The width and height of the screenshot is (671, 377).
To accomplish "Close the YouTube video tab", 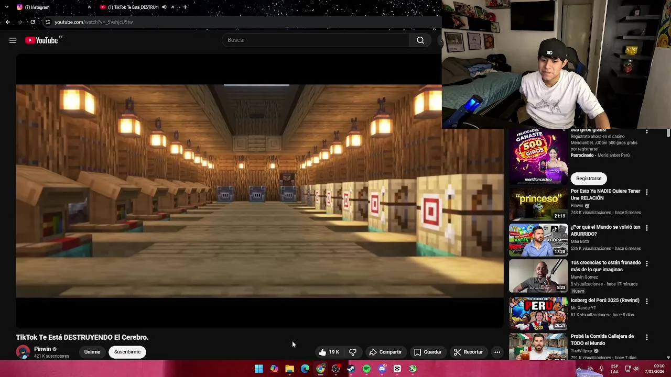I will pos(172,7).
